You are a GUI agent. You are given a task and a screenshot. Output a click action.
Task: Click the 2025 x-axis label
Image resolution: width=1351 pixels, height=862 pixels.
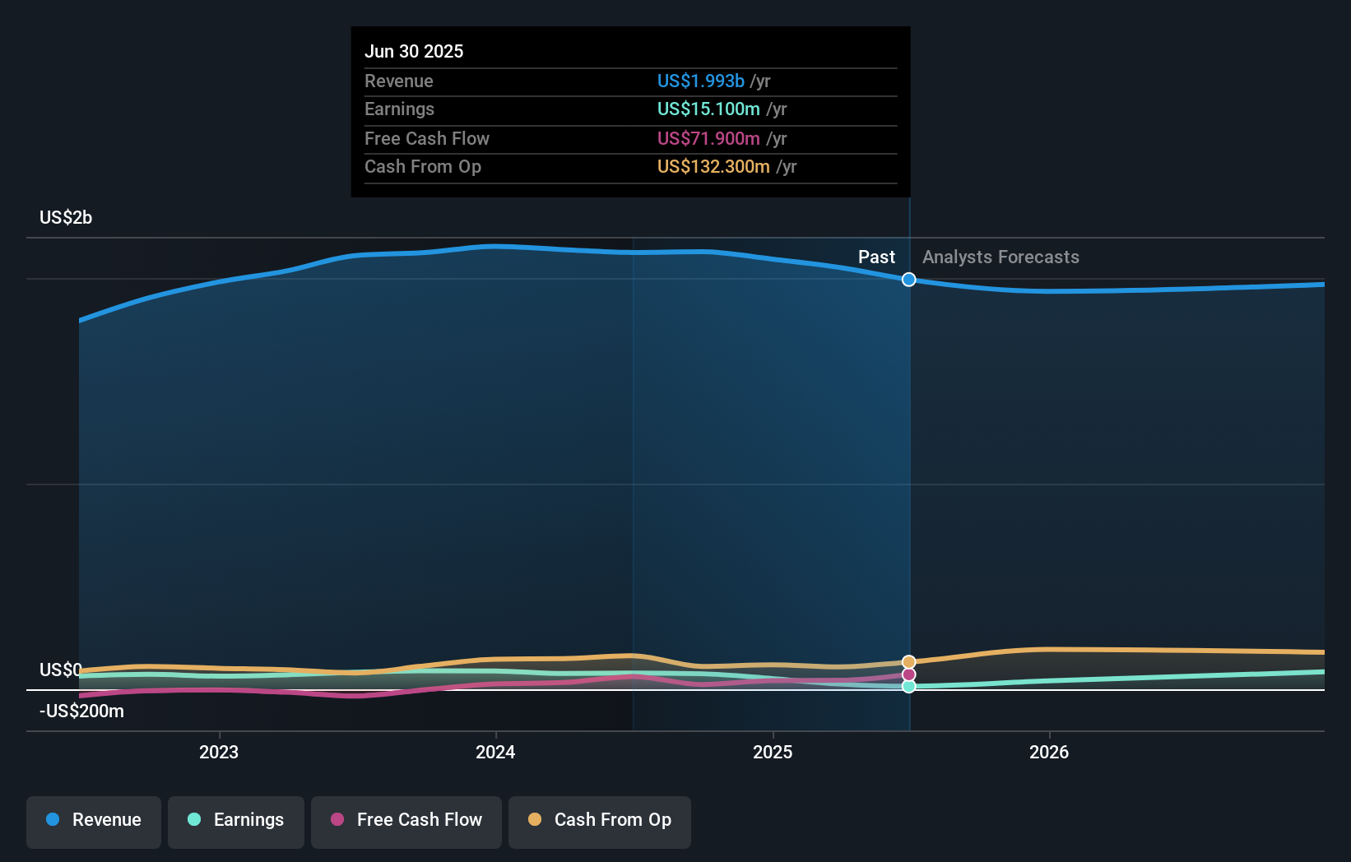point(773,752)
